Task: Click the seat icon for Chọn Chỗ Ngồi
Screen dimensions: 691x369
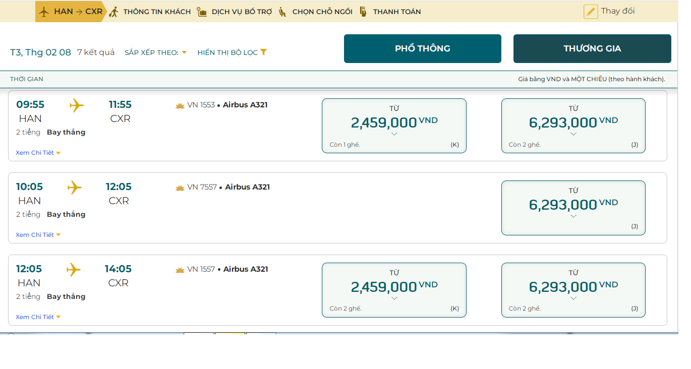Action: click(283, 12)
